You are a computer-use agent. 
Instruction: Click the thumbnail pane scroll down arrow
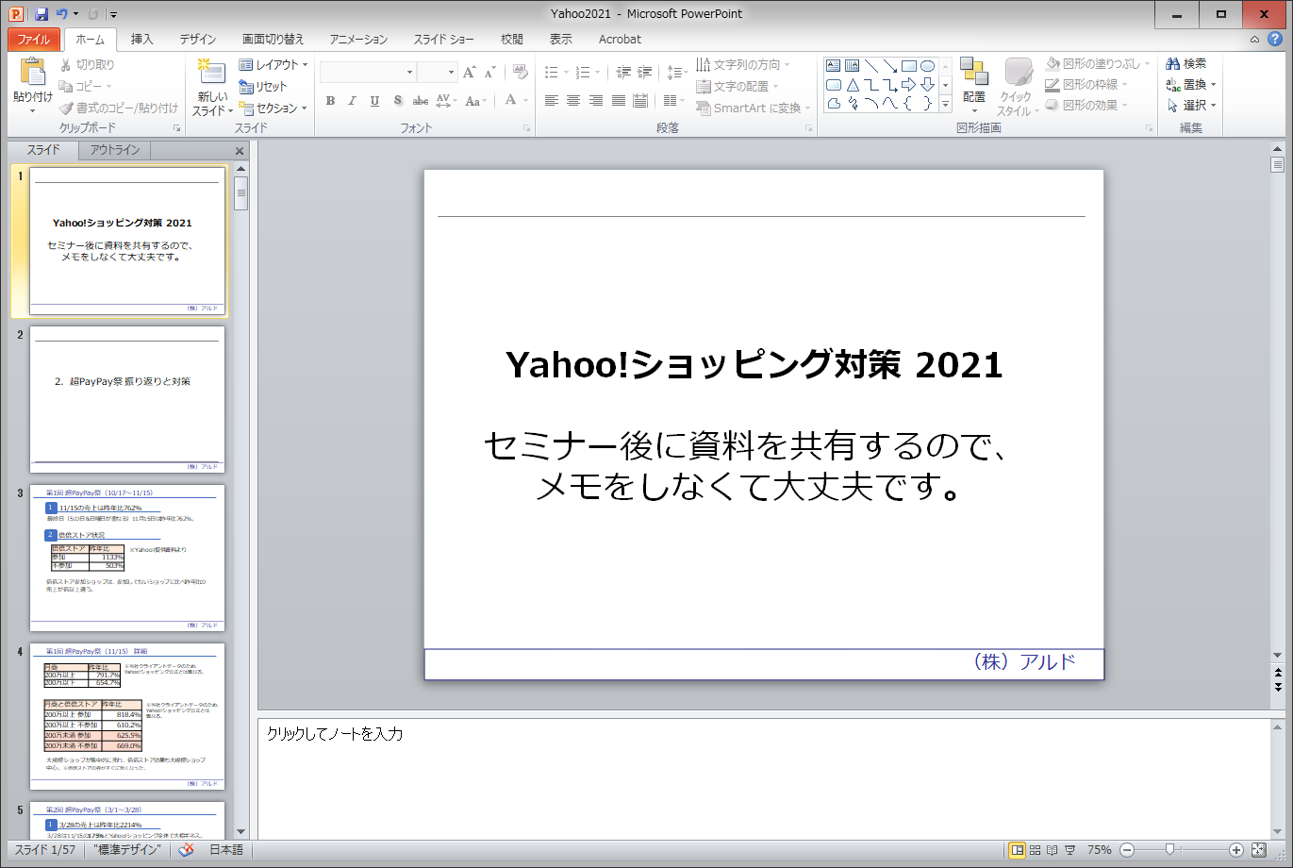click(x=241, y=831)
